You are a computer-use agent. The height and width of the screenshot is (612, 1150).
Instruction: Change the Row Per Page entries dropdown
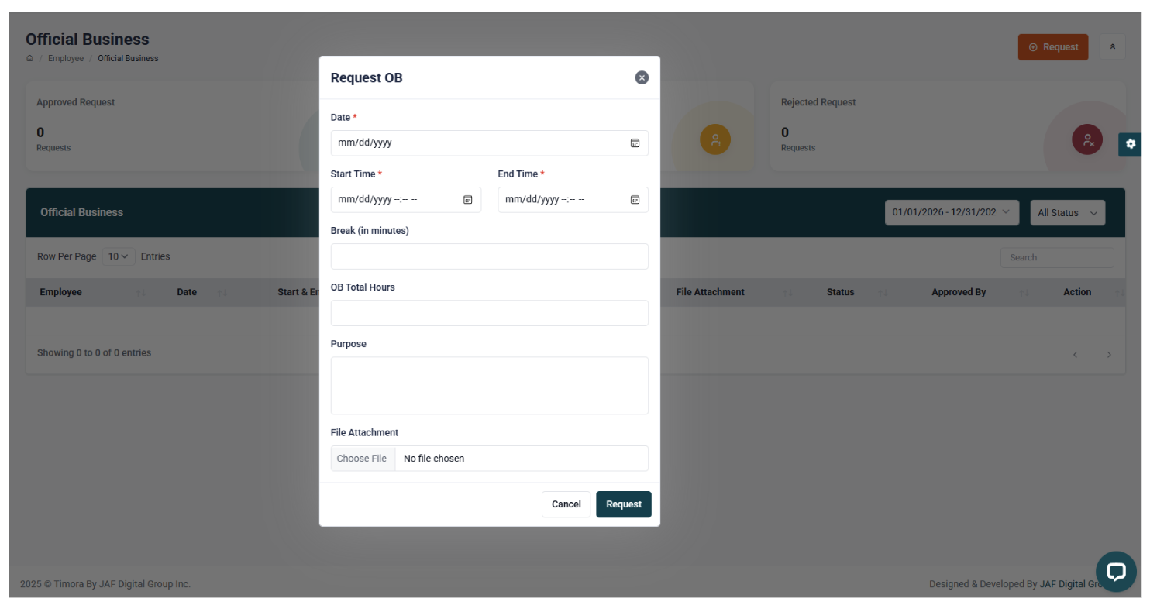pos(119,256)
